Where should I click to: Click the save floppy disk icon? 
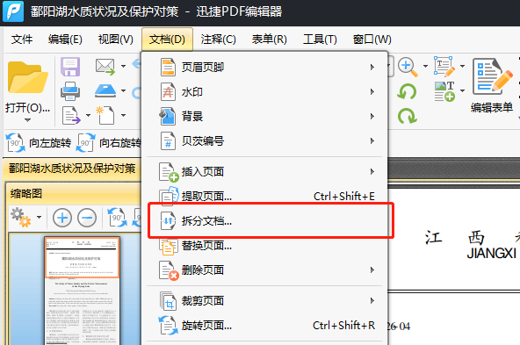tap(70, 67)
